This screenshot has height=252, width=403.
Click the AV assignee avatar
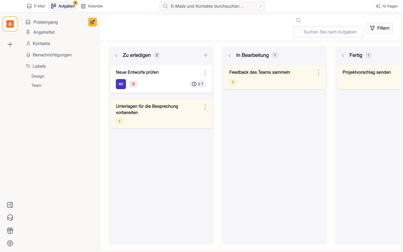[x=121, y=84]
